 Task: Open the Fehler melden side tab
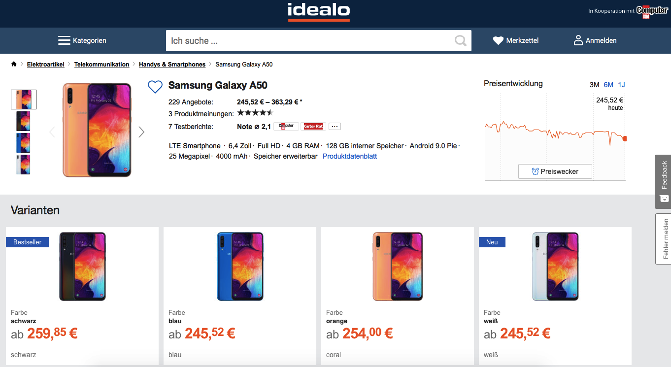point(663,239)
